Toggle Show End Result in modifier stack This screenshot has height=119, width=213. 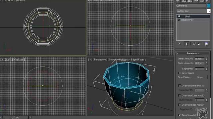[x=187, y=44]
